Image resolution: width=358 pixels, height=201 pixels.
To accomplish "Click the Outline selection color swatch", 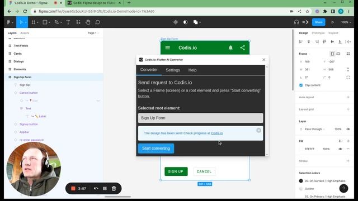I will [x=301, y=189].
